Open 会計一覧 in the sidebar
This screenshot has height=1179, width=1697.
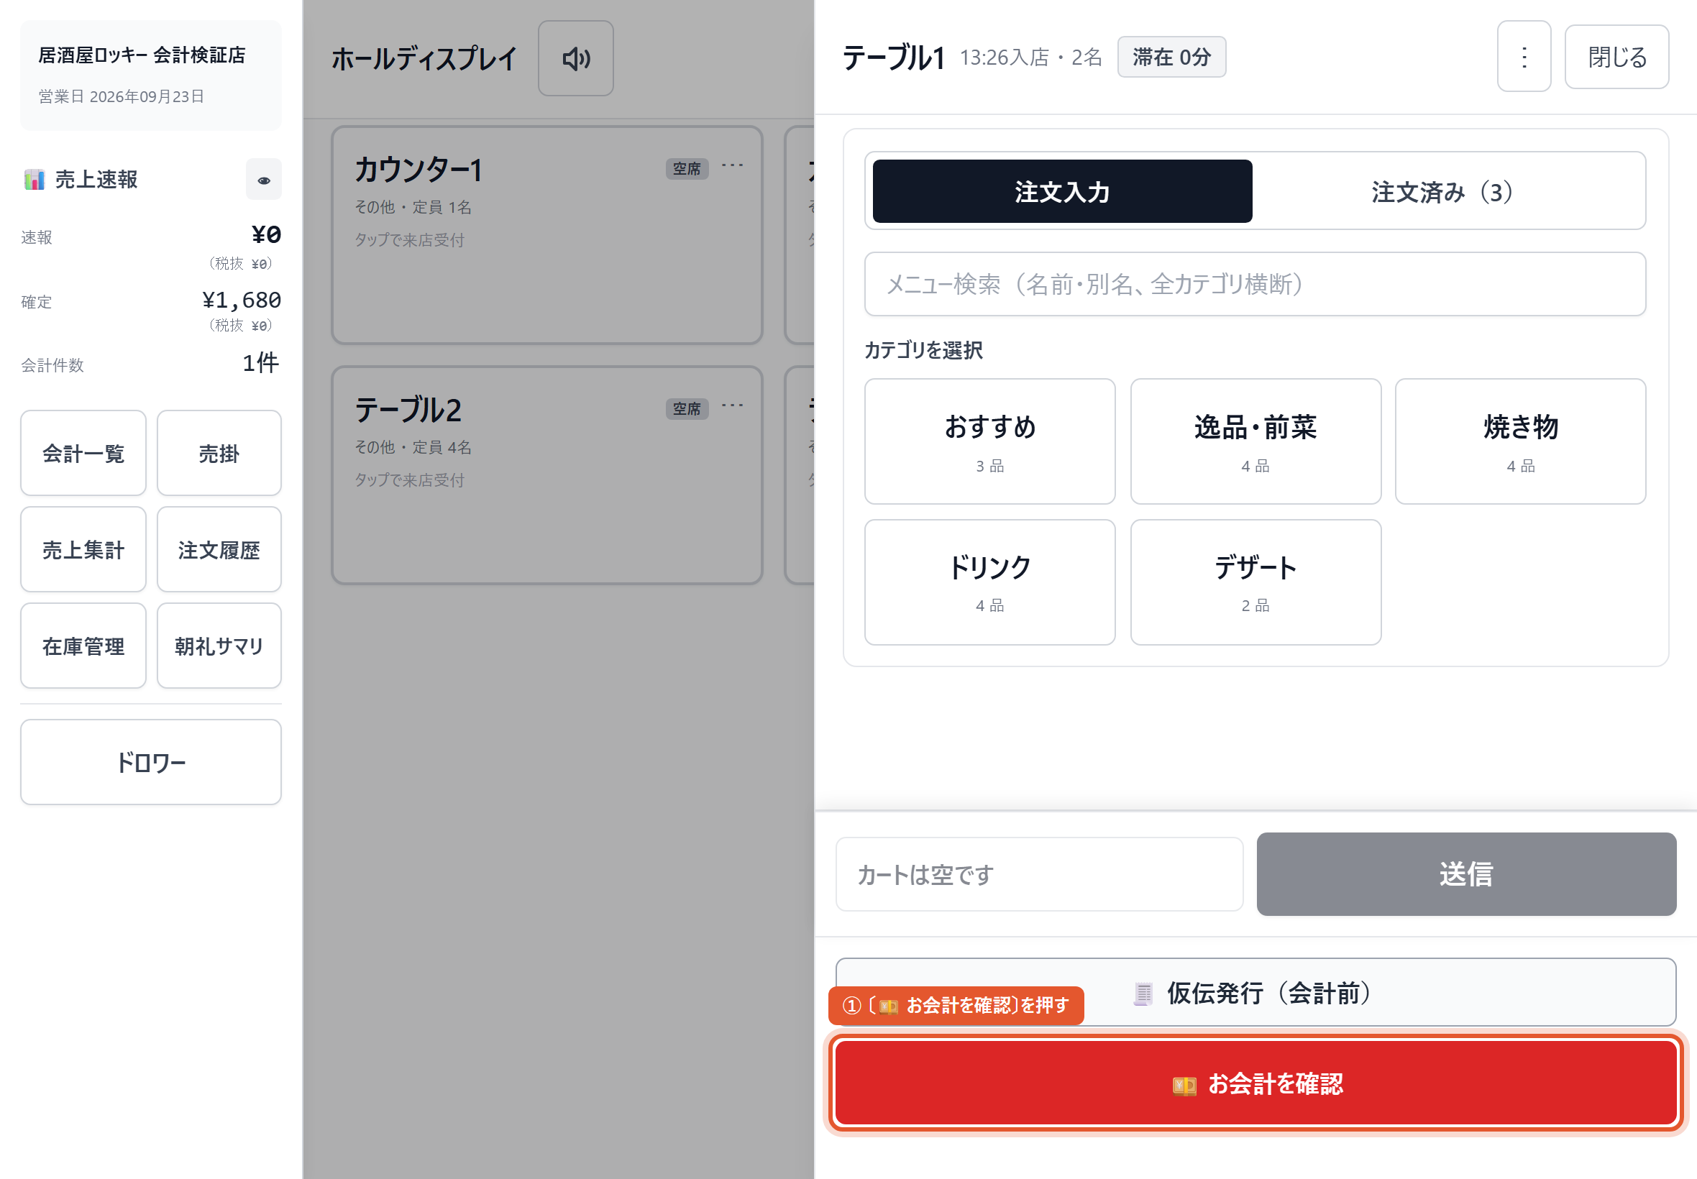[x=83, y=453]
